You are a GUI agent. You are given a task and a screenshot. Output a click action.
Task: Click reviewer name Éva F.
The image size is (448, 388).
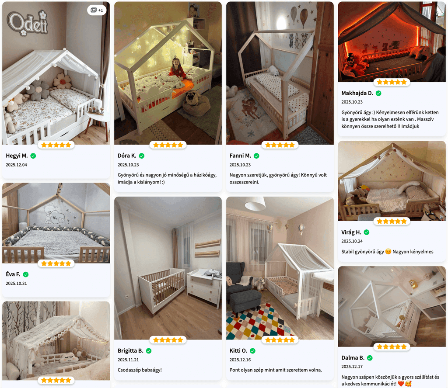(x=13, y=274)
